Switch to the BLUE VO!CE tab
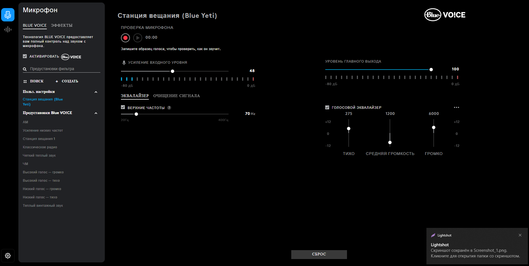 tap(35, 25)
